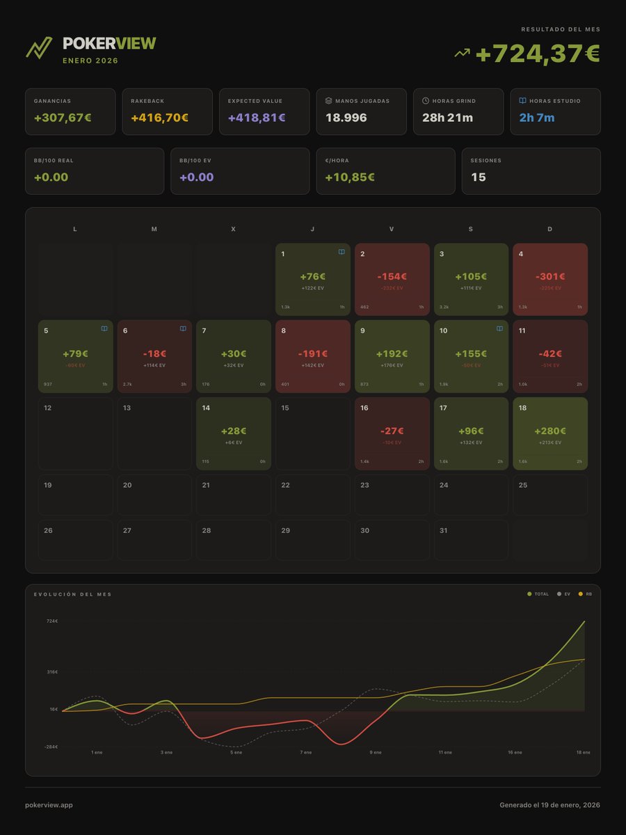
Task: Select the Sesiones 15 card
Action: pyautogui.click(x=531, y=170)
